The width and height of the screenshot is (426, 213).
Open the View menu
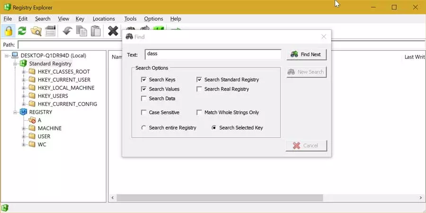(x=63, y=19)
